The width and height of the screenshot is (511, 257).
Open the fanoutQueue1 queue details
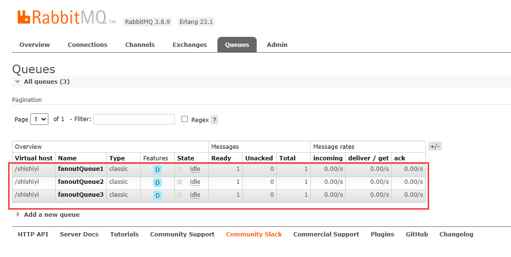[81, 169]
